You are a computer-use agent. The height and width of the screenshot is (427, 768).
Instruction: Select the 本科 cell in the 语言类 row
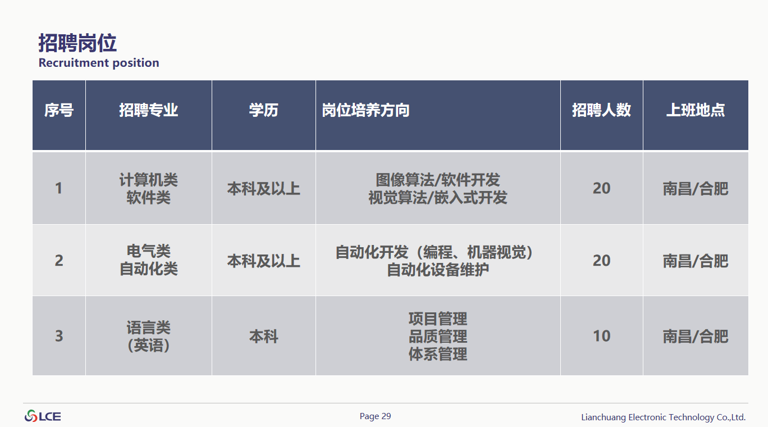point(264,337)
